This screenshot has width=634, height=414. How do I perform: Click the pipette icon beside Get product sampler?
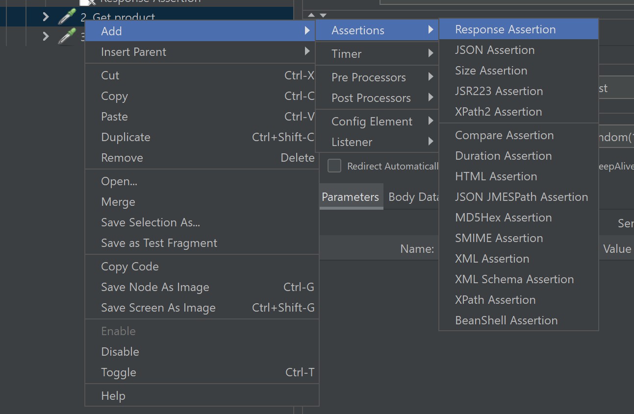(67, 17)
